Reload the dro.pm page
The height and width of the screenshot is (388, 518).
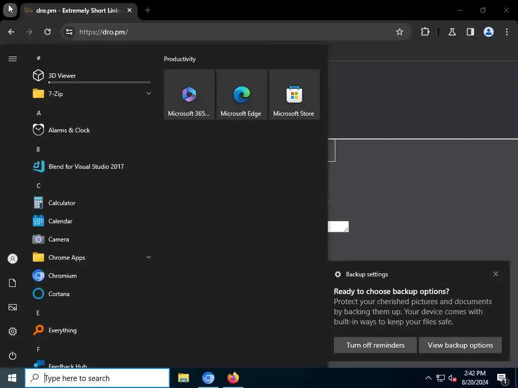(48, 32)
